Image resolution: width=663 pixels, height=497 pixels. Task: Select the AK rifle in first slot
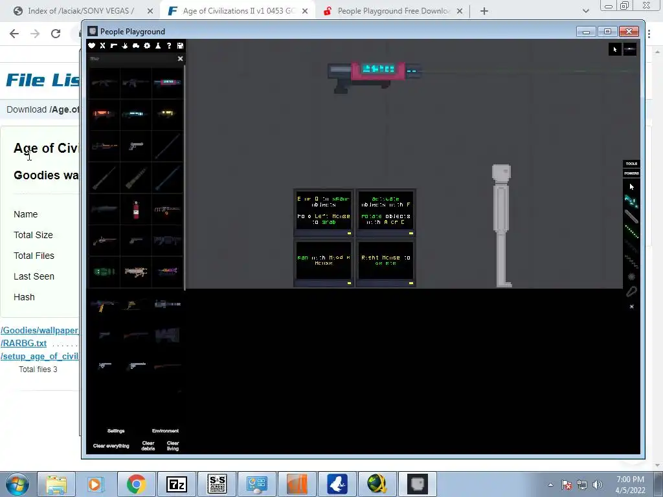pyautogui.click(x=104, y=83)
